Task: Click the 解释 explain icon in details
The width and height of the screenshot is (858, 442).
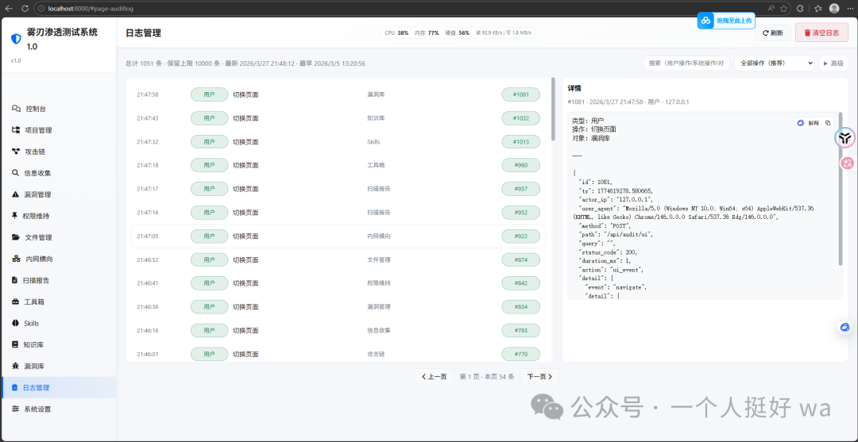Action: [808, 123]
